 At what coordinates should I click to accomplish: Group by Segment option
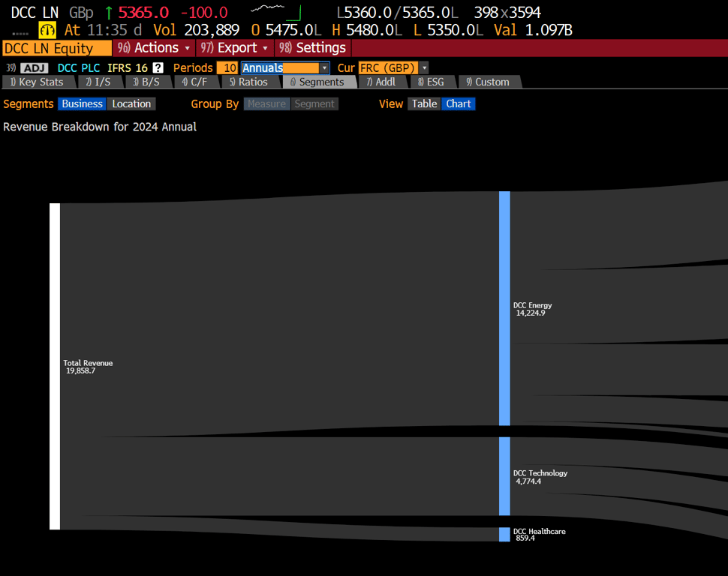pos(314,104)
